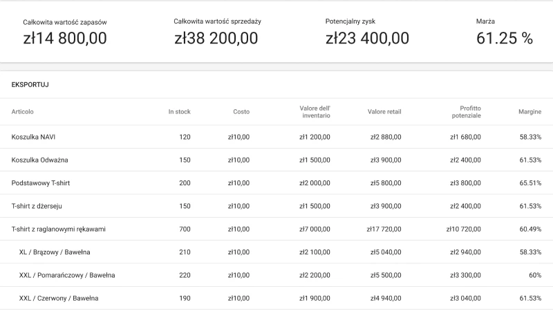The image size is (553, 311).
Task: Click the Całkowita wartość sprzedaży total
Action: 217,31
